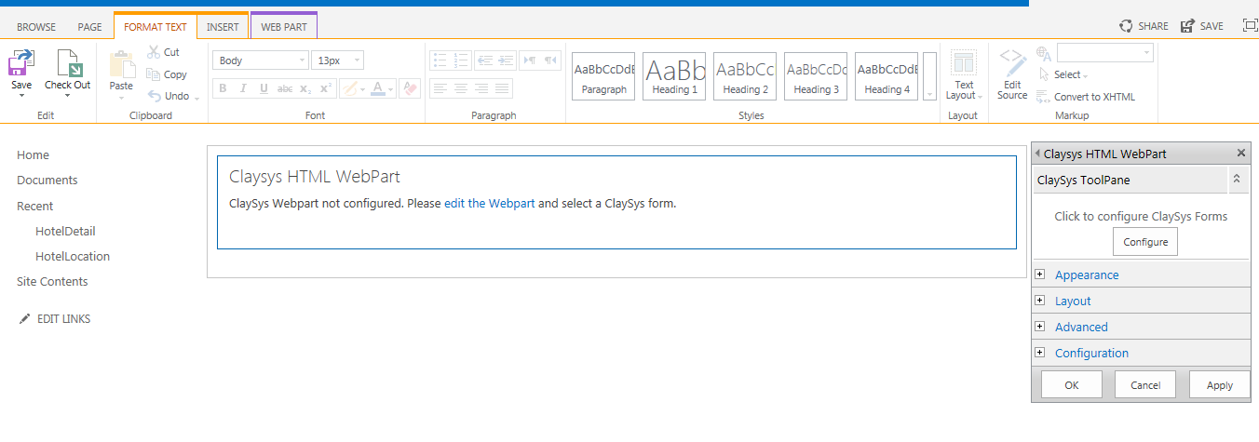Switch to the BROWSE tab

pyautogui.click(x=36, y=27)
